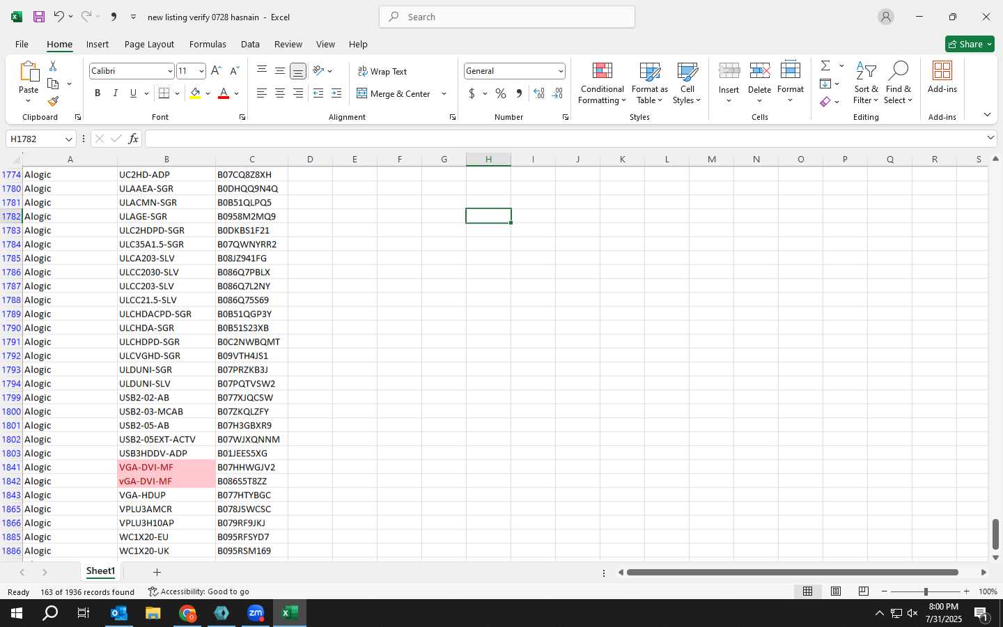Click the Undo arrow icon
Viewport: 1003px width, 627px height.
click(x=59, y=17)
